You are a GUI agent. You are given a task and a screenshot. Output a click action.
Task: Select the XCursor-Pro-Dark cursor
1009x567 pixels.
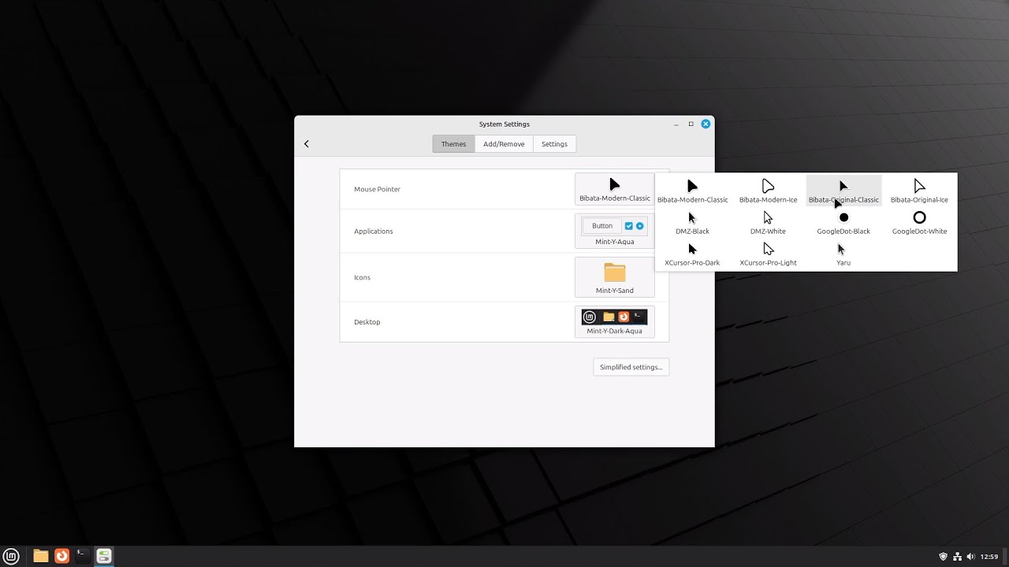[x=692, y=254]
